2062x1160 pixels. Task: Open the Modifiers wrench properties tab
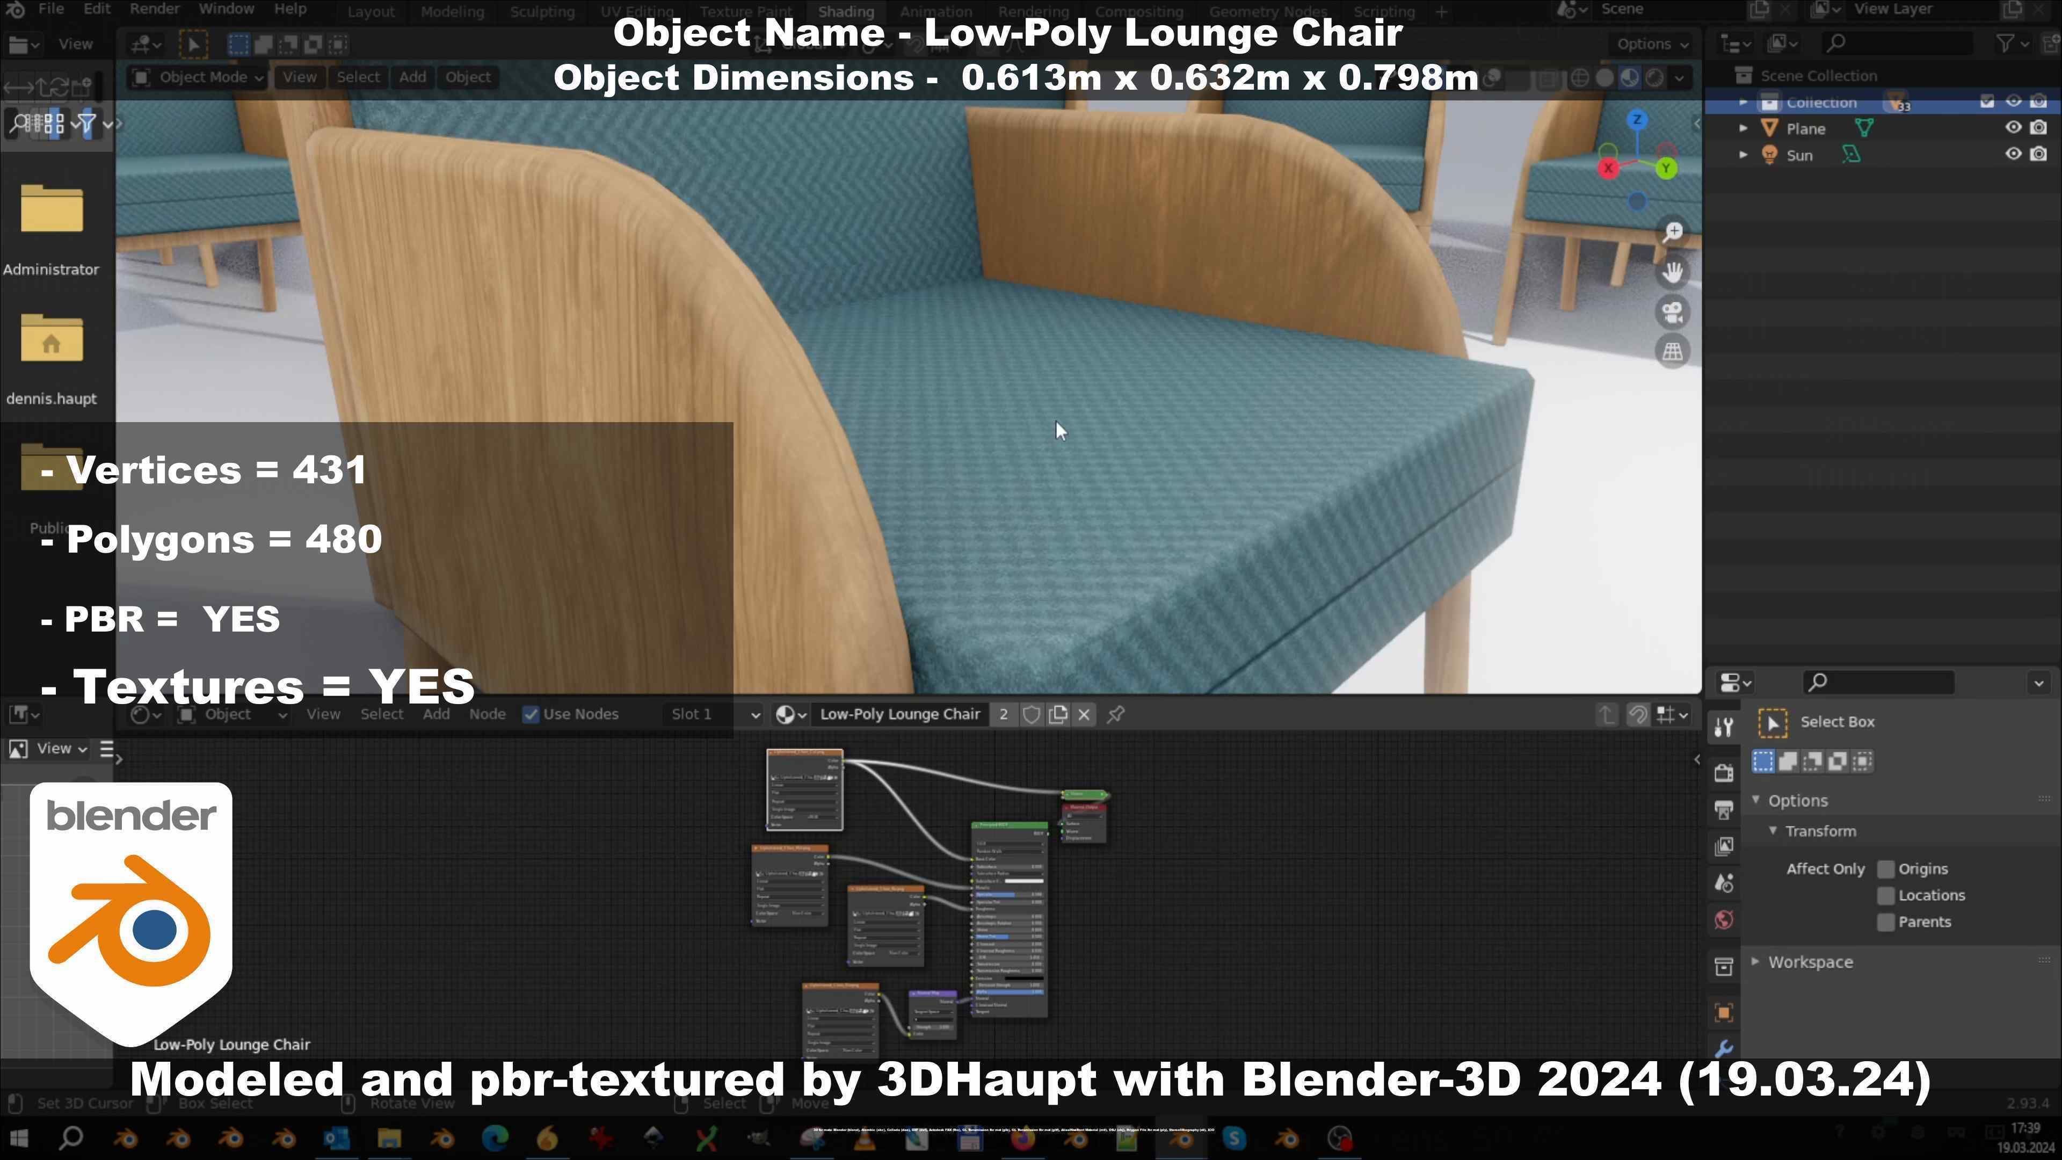[x=1723, y=1048]
